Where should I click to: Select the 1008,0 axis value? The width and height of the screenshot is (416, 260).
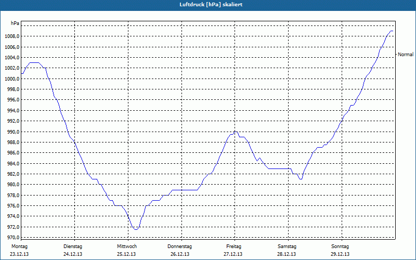coord(11,36)
